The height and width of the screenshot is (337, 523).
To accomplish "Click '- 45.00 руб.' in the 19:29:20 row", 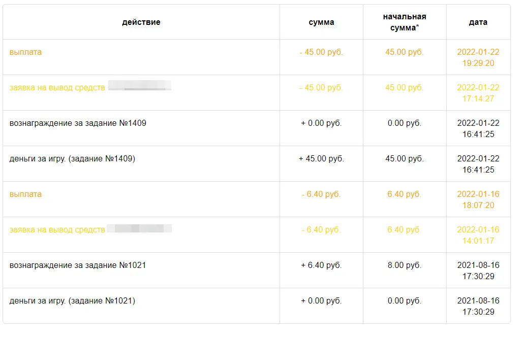I will pos(321,52).
